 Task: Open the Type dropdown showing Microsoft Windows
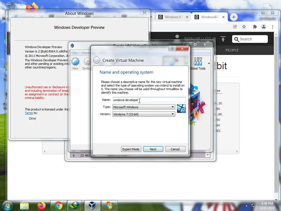[x=144, y=107]
